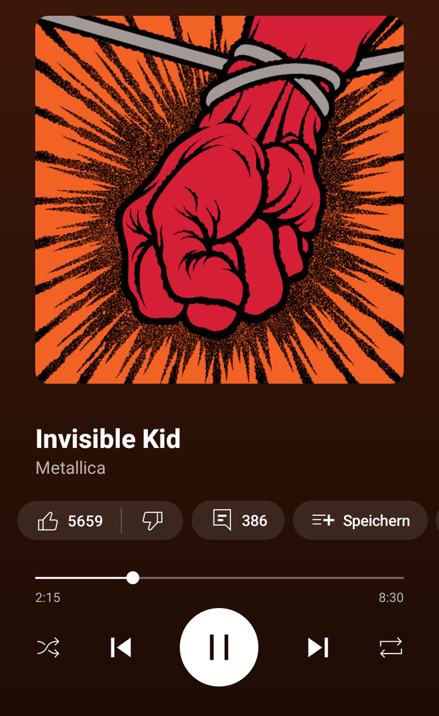This screenshot has width=439, height=716.
Task: Click the 5659 like count
Action: click(x=86, y=521)
